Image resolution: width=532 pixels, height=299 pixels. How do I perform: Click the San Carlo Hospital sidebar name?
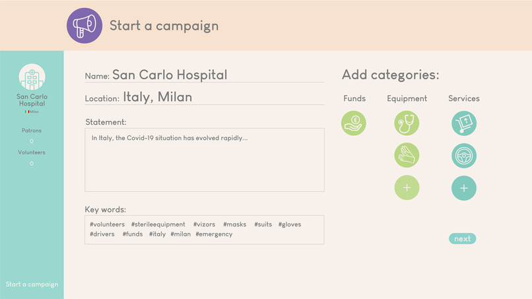pyautogui.click(x=32, y=100)
